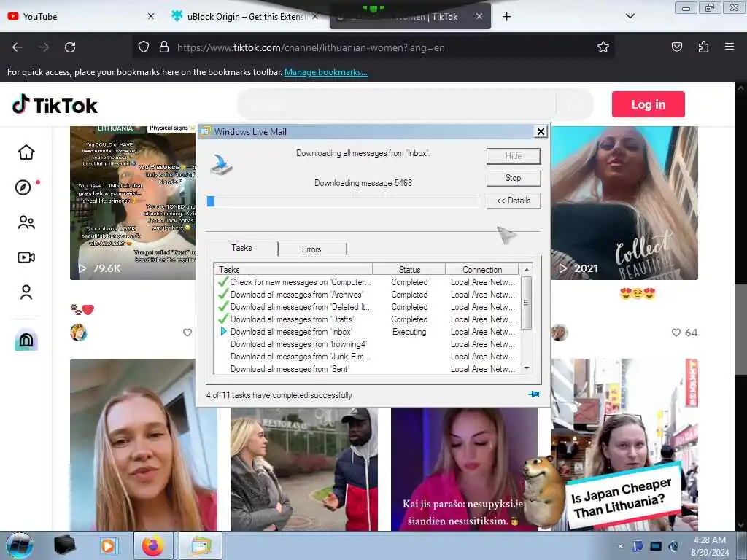Open the Profile person icon in sidebar
Screen dimensions: 747x560
[26, 292]
